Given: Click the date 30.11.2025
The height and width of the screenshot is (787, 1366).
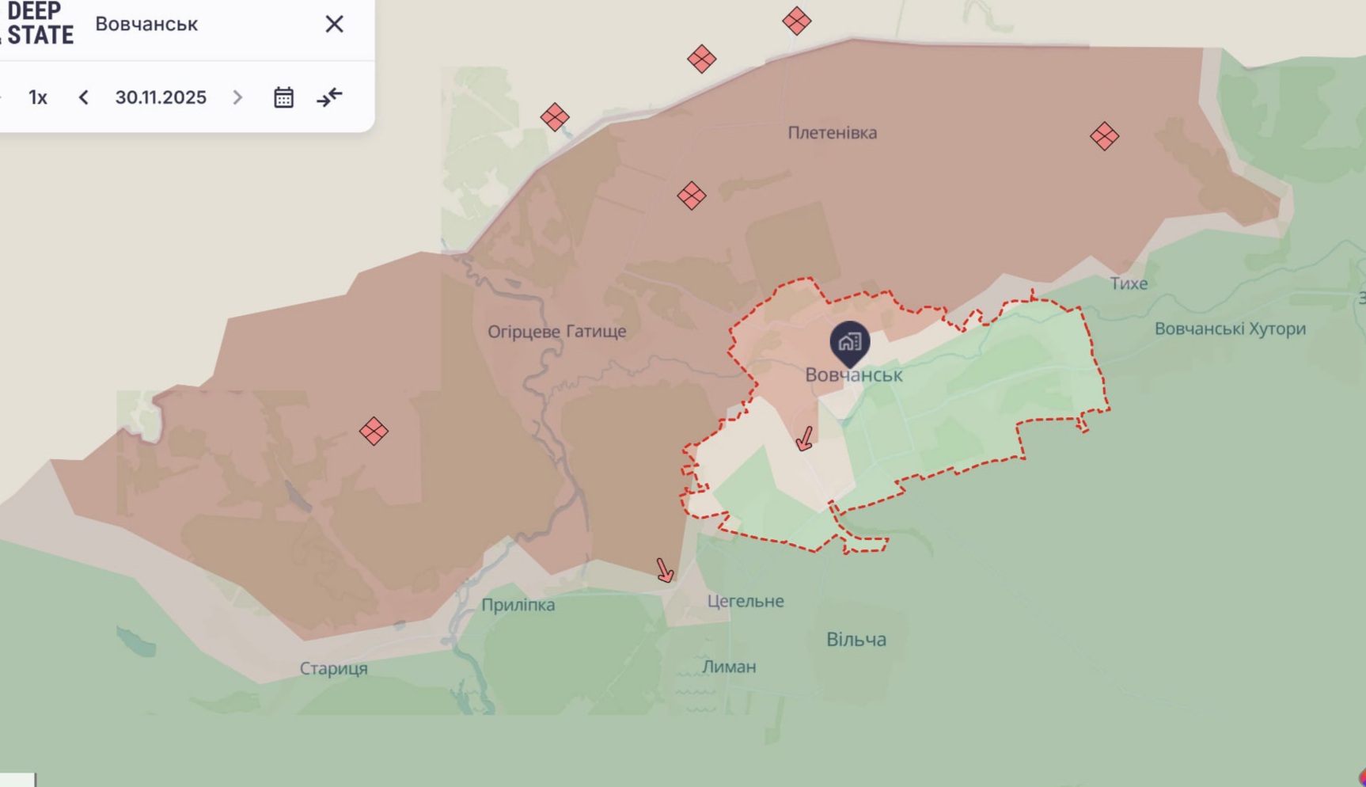Looking at the screenshot, I should tap(160, 97).
